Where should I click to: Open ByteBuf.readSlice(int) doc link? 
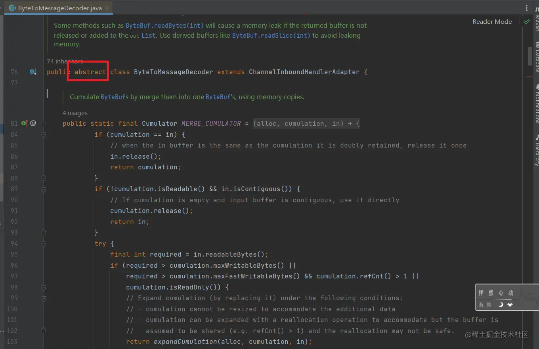[x=271, y=35]
